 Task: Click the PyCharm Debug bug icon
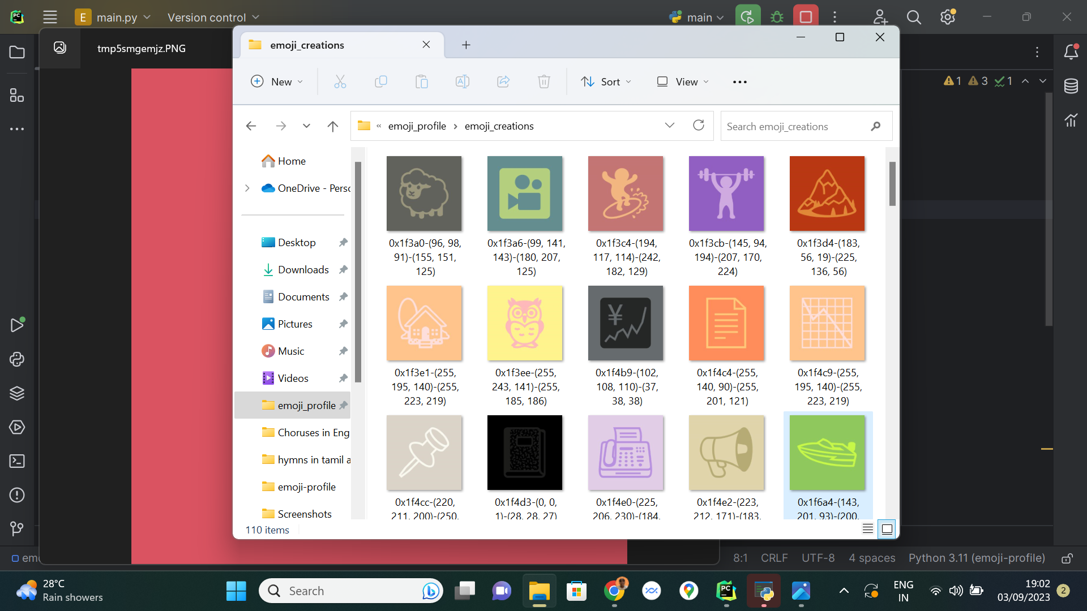777,17
